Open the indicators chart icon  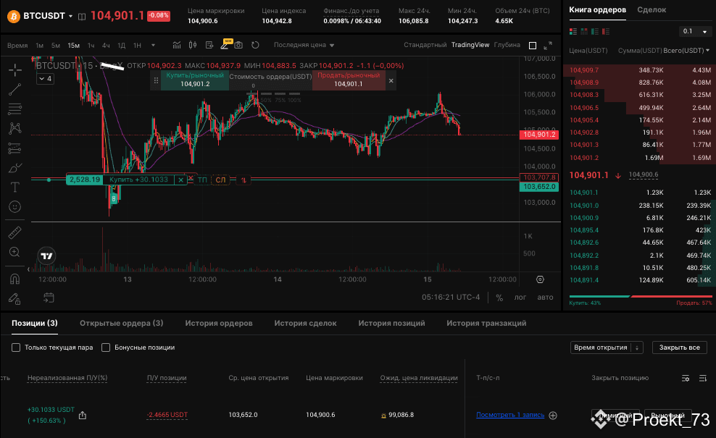pyautogui.click(x=177, y=45)
